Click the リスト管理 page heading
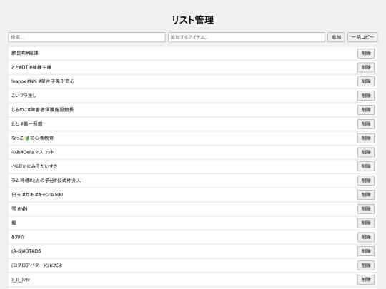Screen dimensions: 386x289 193,20
